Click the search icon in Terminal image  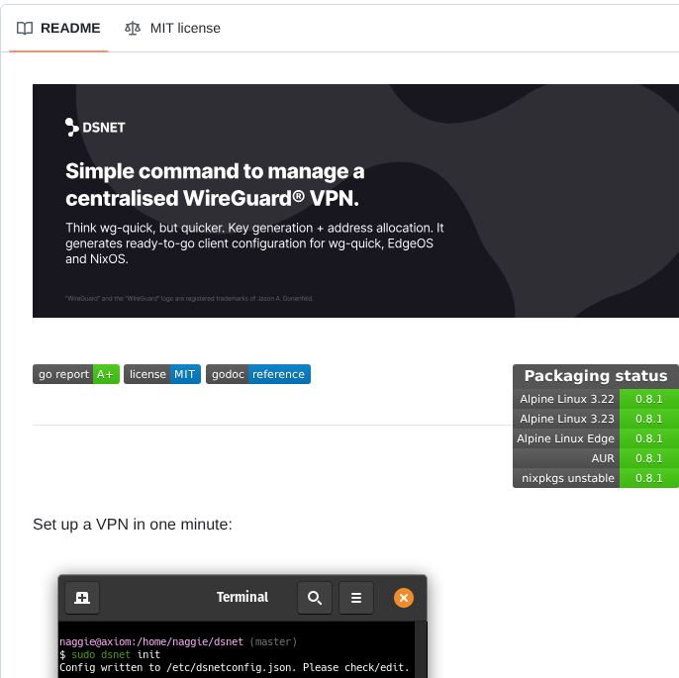tap(315, 598)
